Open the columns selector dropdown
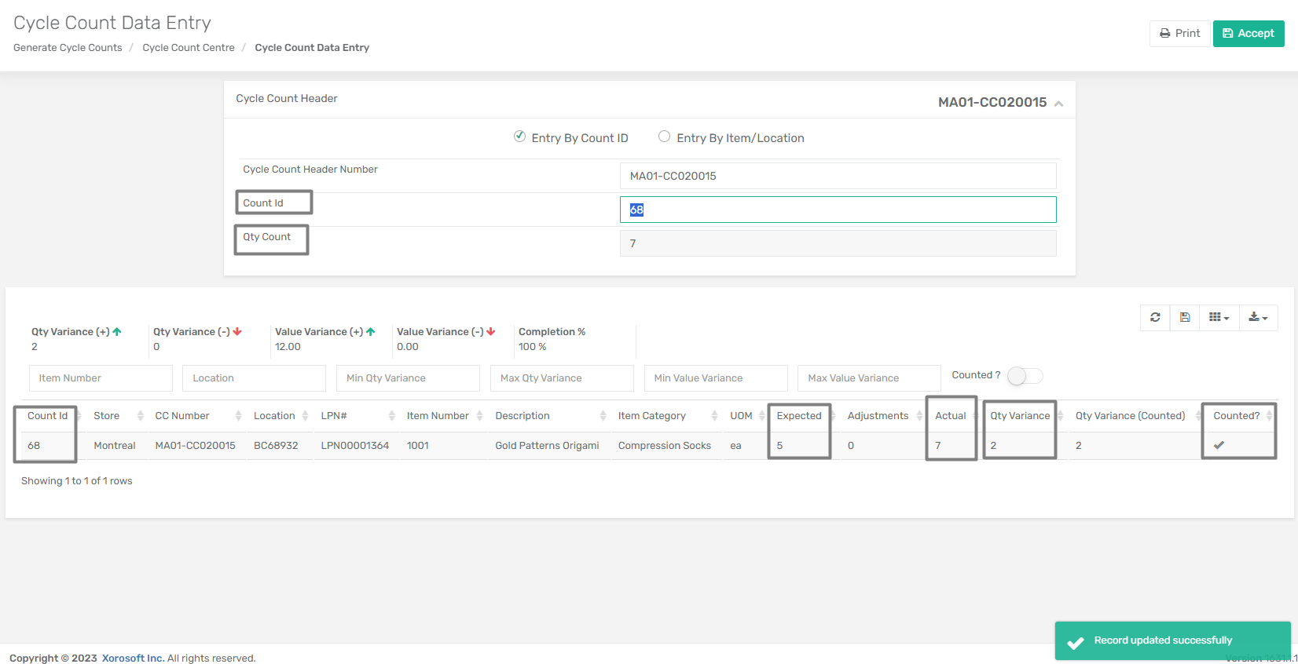This screenshot has width=1298, height=664. tap(1219, 317)
